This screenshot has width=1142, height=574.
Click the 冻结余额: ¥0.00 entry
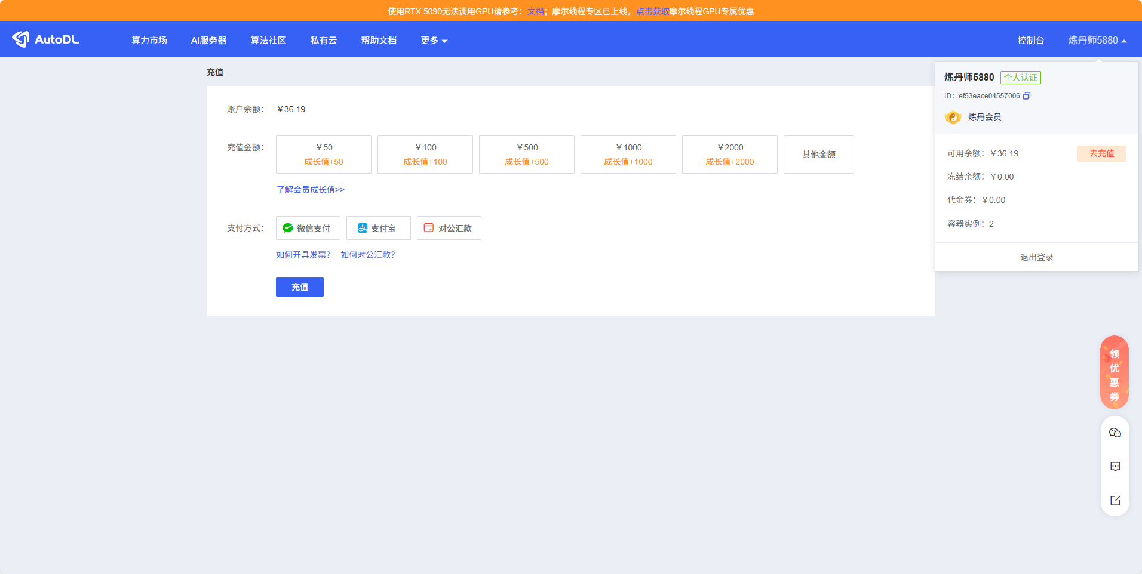coord(981,177)
